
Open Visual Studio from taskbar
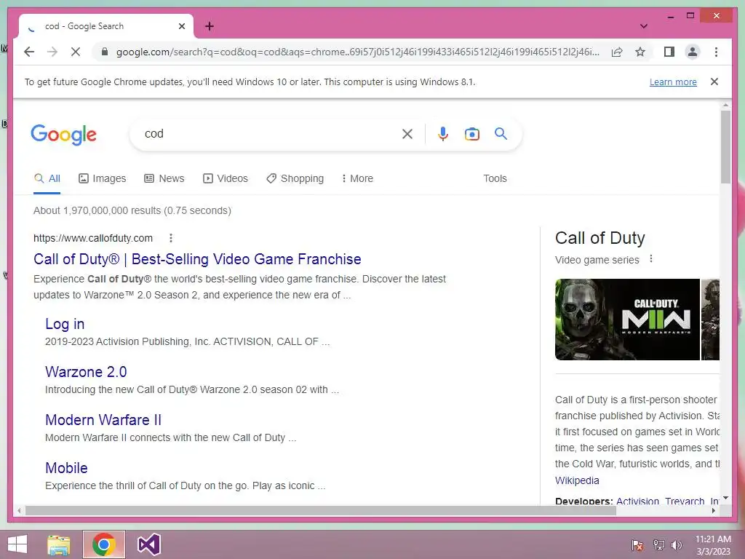[x=148, y=544]
